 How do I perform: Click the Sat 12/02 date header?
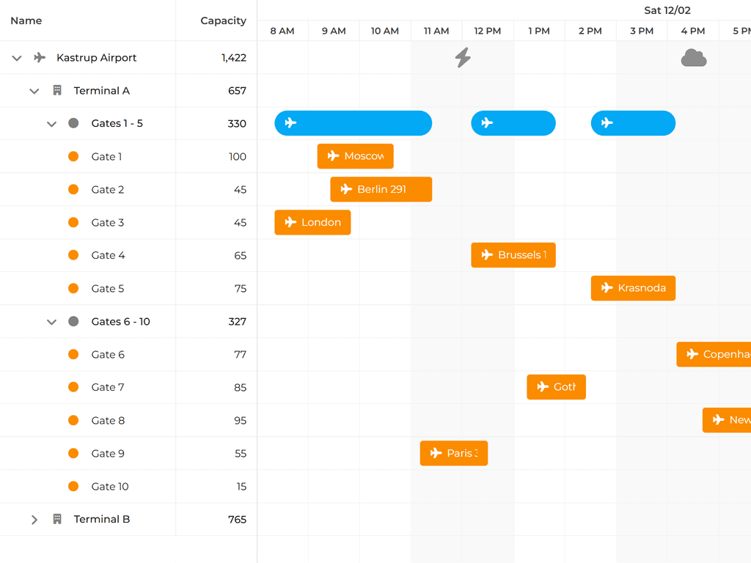[x=667, y=10]
